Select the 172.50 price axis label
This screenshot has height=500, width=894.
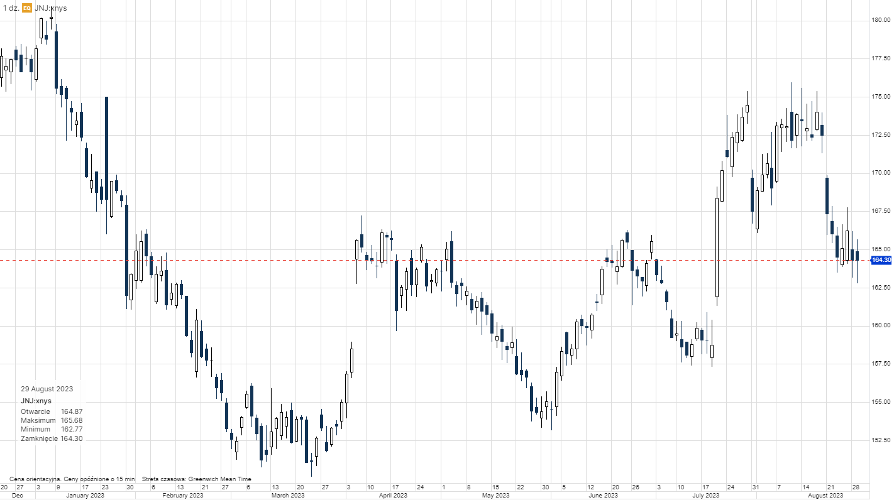click(x=880, y=135)
